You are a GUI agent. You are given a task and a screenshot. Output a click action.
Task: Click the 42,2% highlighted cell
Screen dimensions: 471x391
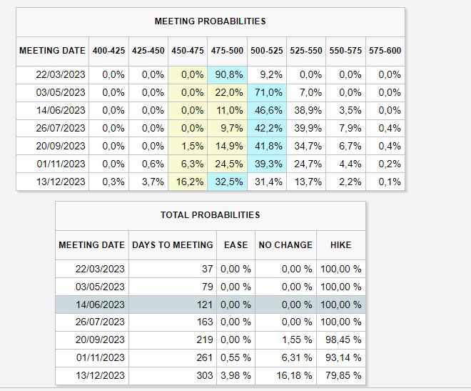click(x=267, y=129)
